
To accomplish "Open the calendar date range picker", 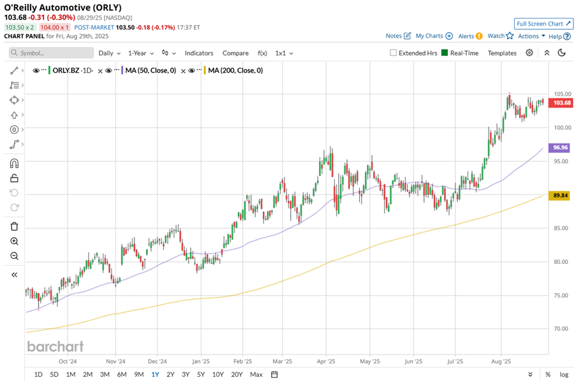I will pos(274,374).
